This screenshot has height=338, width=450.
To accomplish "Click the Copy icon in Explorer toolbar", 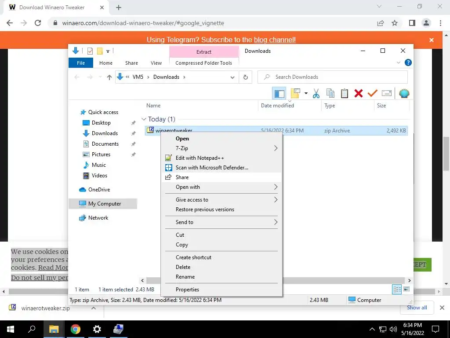I will pyautogui.click(x=330, y=93).
